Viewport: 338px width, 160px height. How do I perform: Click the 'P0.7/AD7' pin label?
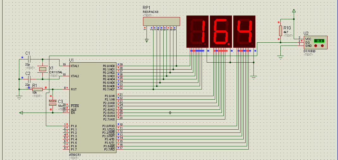point(109,89)
